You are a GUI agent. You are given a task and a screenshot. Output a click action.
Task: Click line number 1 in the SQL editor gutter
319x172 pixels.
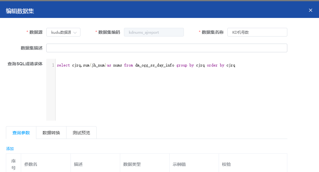(53, 66)
